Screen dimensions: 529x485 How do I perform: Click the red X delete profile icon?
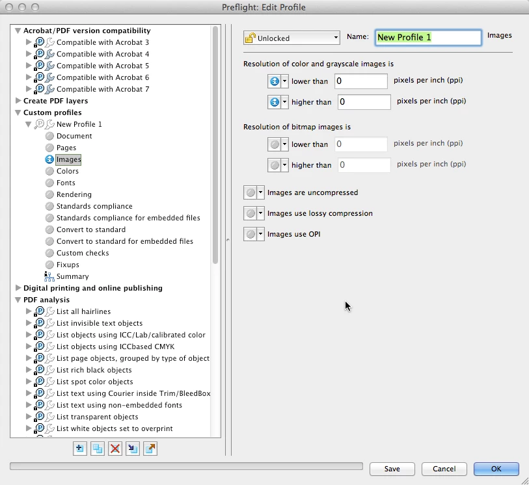click(115, 449)
